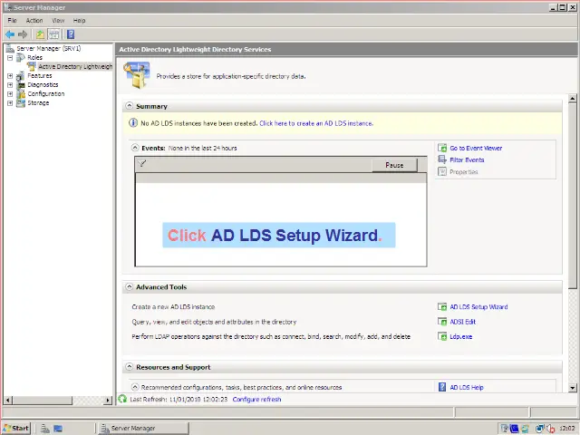Open the Go to Event Viewer link
Screen dimensions: 580x435
[x=476, y=148]
